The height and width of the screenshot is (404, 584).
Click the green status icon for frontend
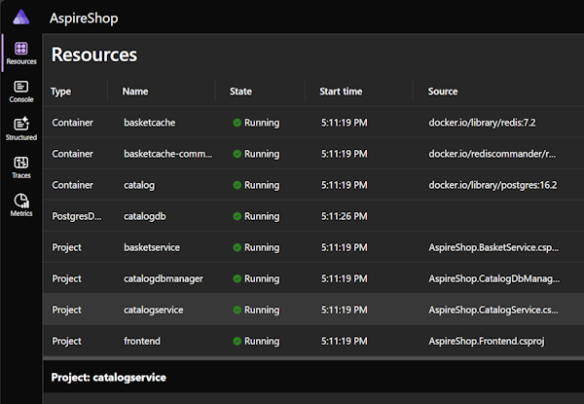pyautogui.click(x=237, y=341)
